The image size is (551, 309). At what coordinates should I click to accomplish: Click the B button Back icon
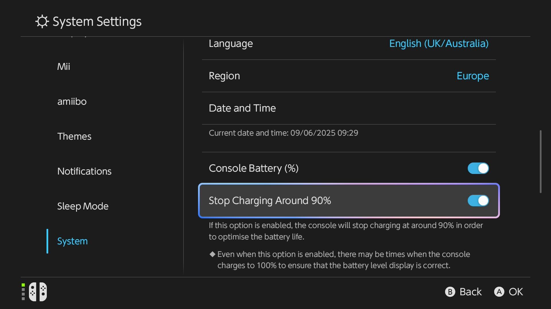click(x=450, y=292)
